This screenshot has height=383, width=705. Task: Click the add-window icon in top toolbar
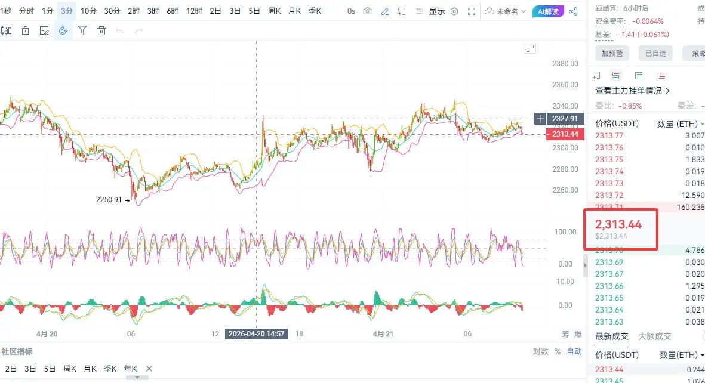402,11
